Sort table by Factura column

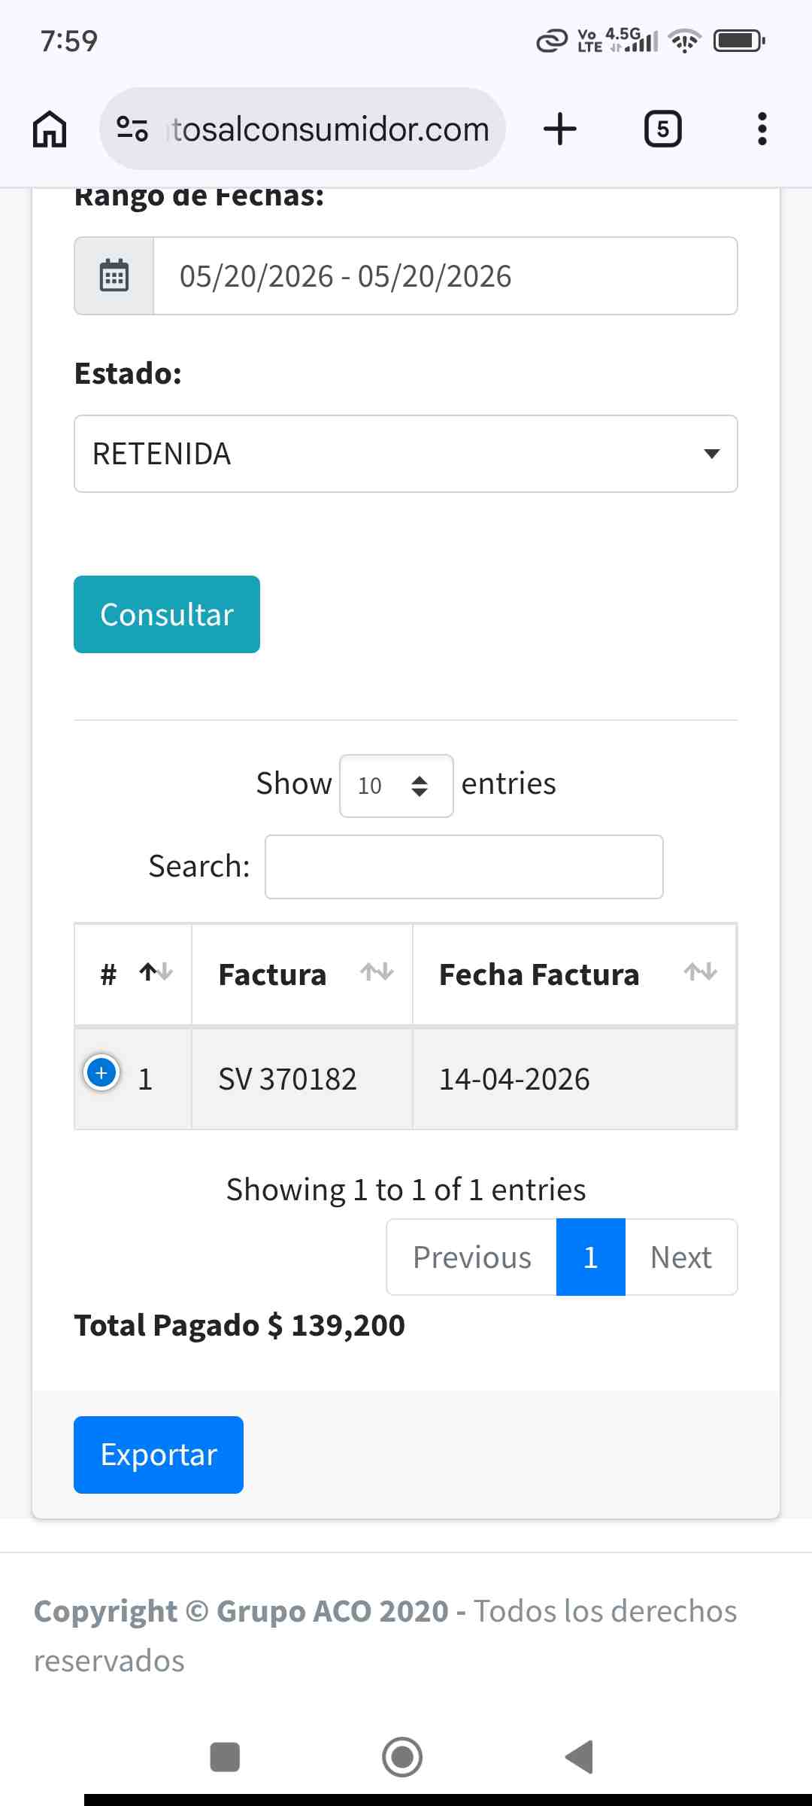click(302, 974)
